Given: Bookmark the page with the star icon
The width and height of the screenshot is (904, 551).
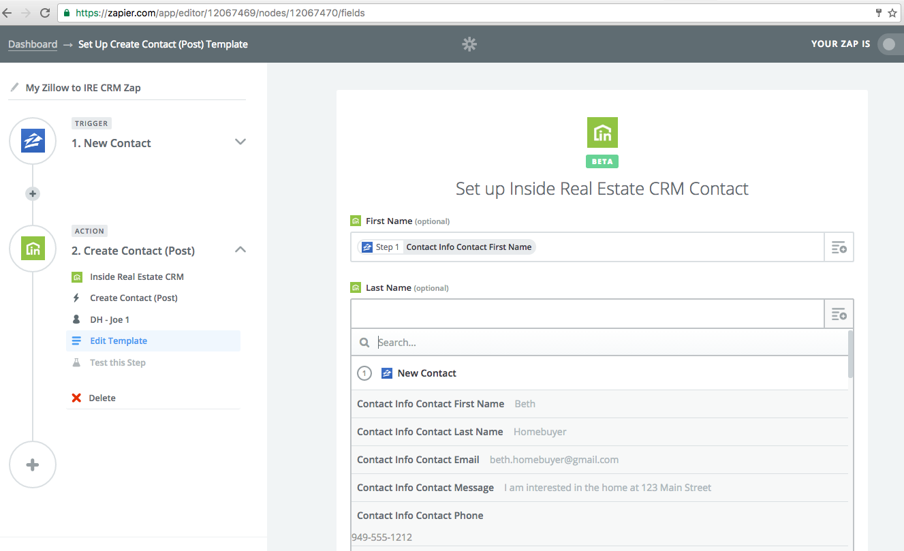Looking at the screenshot, I should click(x=892, y=13).
